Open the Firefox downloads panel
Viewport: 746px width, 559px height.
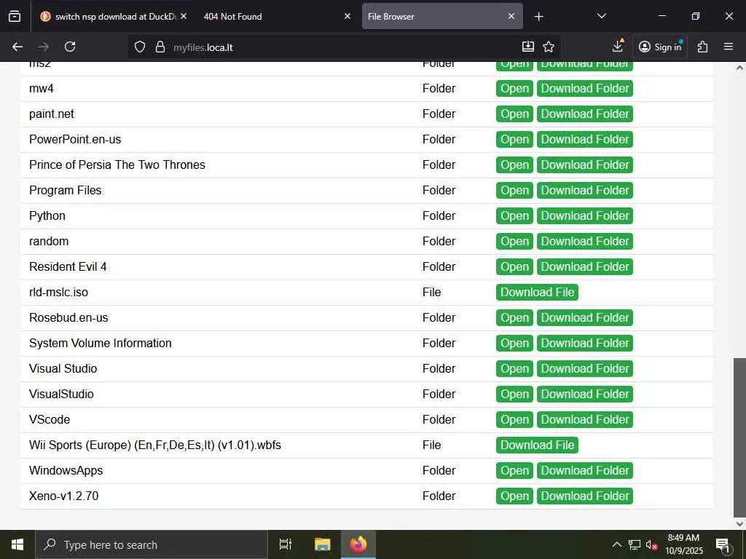(x=618, y=46)
